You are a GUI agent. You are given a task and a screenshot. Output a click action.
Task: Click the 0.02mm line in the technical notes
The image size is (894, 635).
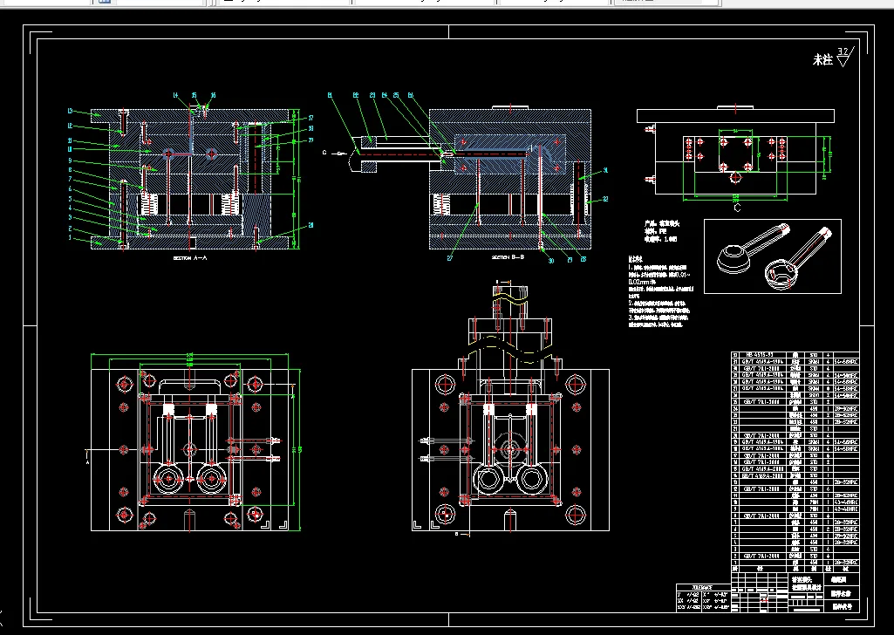click(x=643, y=282)
